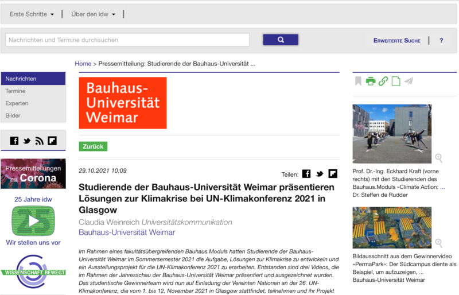Print the article with the green printer icon
459x295 pixels.
click(x=371, y=81)
